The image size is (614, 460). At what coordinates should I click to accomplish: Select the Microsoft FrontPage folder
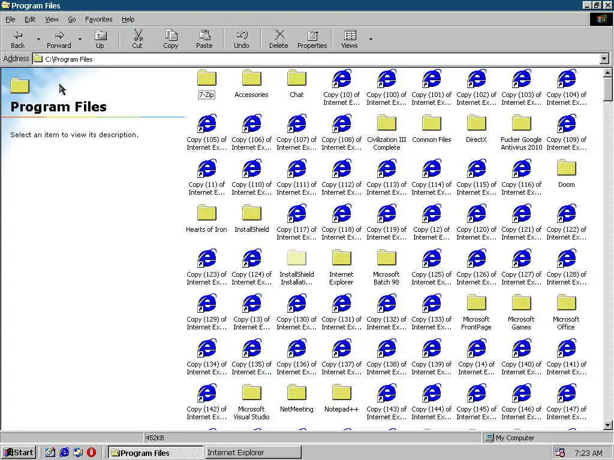click(x=477, y=313)
